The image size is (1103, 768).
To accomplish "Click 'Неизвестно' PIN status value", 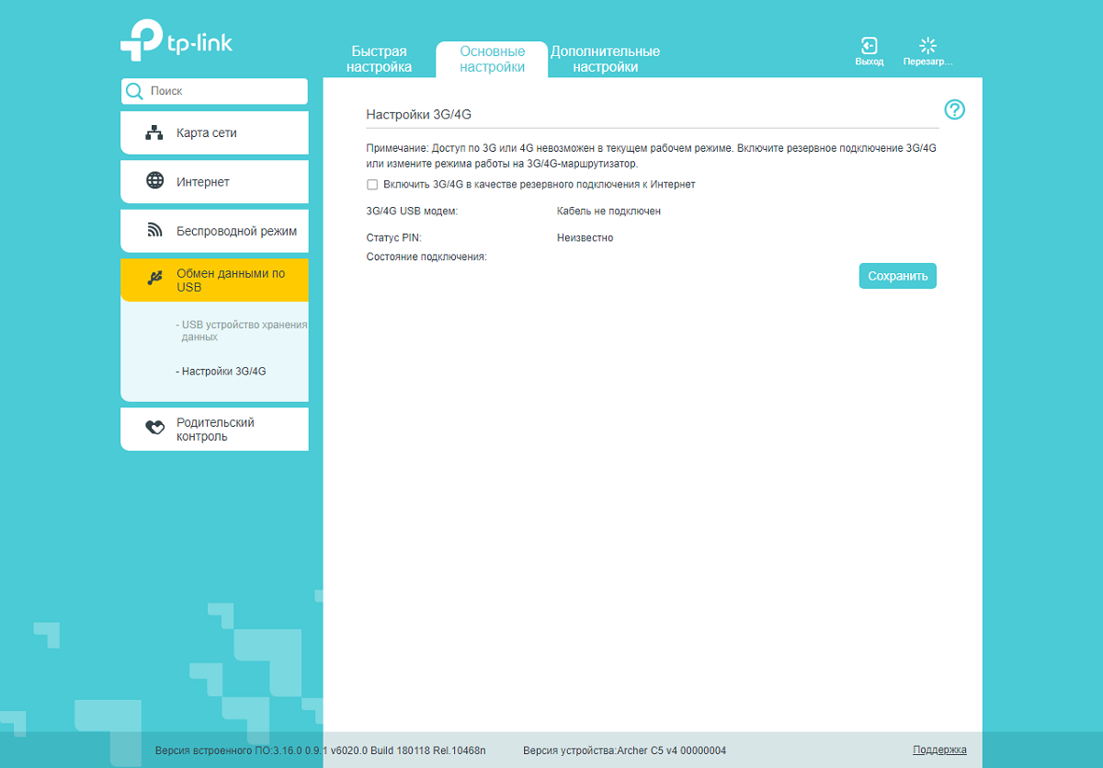I will 585,238.
